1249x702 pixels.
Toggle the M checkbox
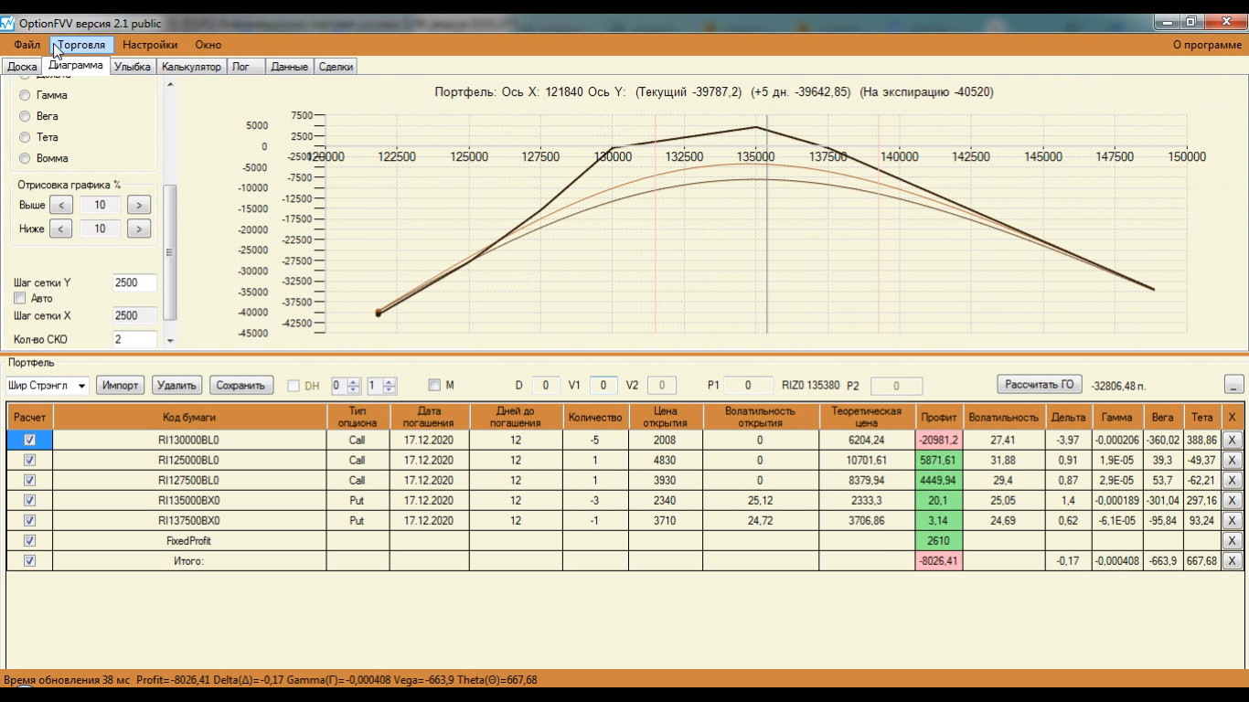434,386
